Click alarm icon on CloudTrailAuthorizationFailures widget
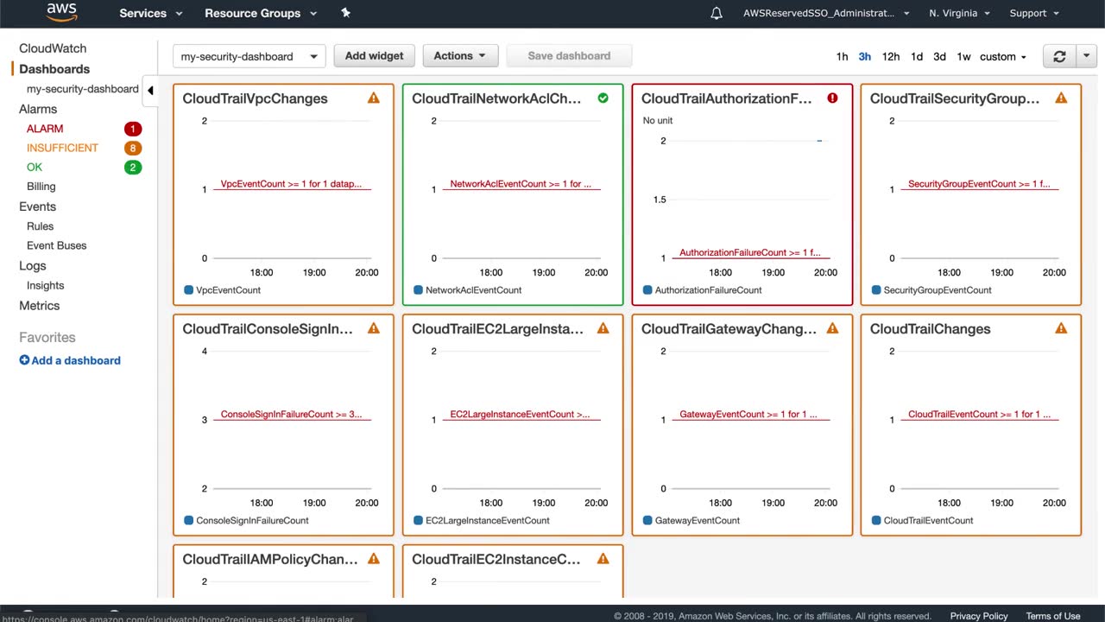Screen dimensions: 1105x622 pyautogui.click(x=832, y=98)
